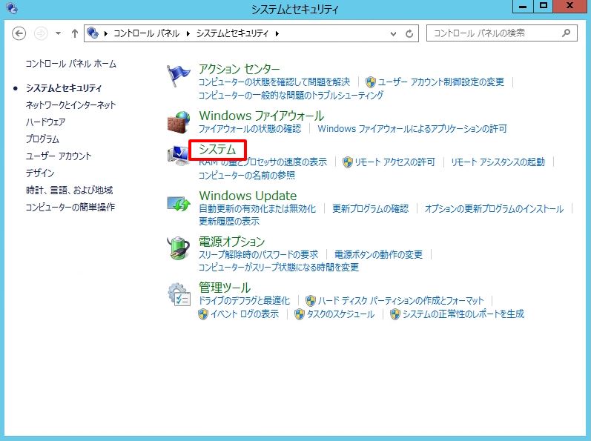591x441 pixels.
Task: Open ネットワークとインターネット category
Action: (70, 105)
